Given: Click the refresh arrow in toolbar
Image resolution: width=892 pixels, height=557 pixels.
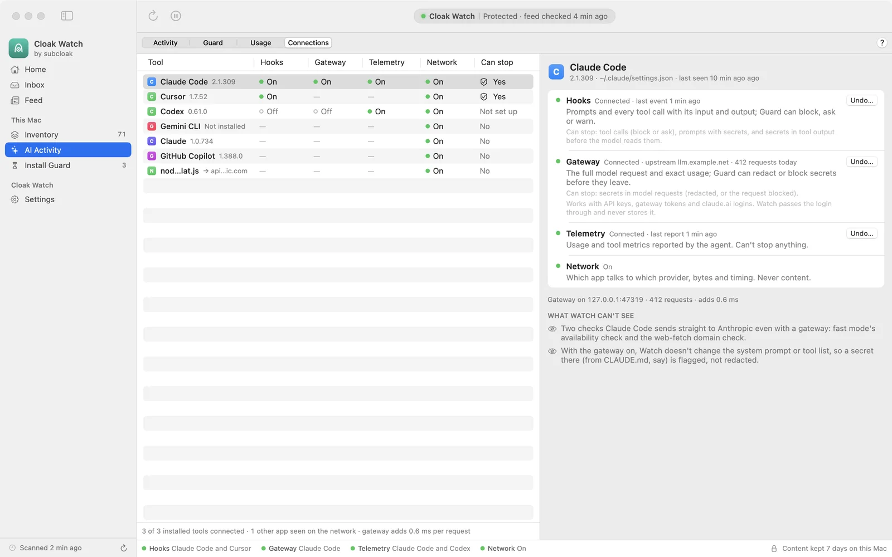Looking at the screenshot, I should coord(153,16).
